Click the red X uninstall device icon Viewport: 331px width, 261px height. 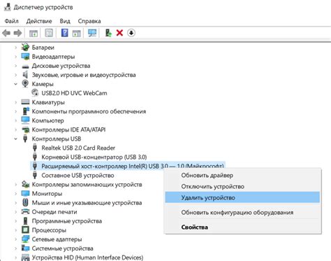pos(119,33)
